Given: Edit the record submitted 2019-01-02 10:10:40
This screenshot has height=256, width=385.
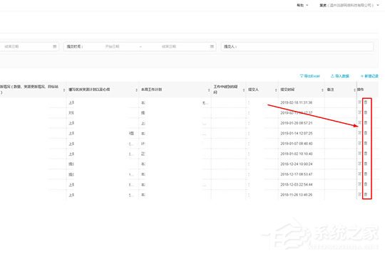Looking at the screenshot, I should (360, 154).
